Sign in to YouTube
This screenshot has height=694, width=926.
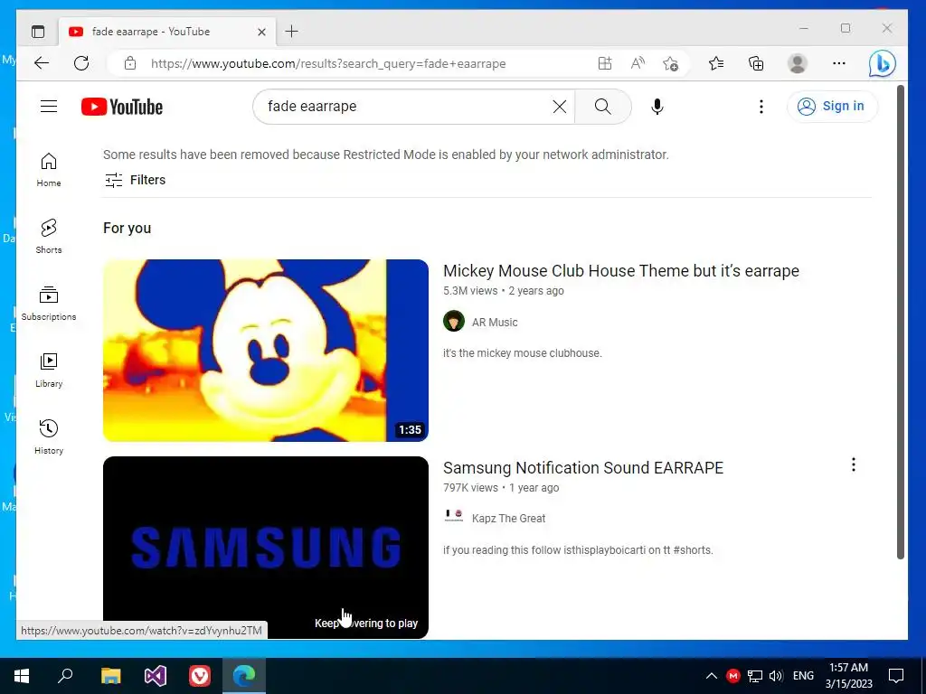832,107
